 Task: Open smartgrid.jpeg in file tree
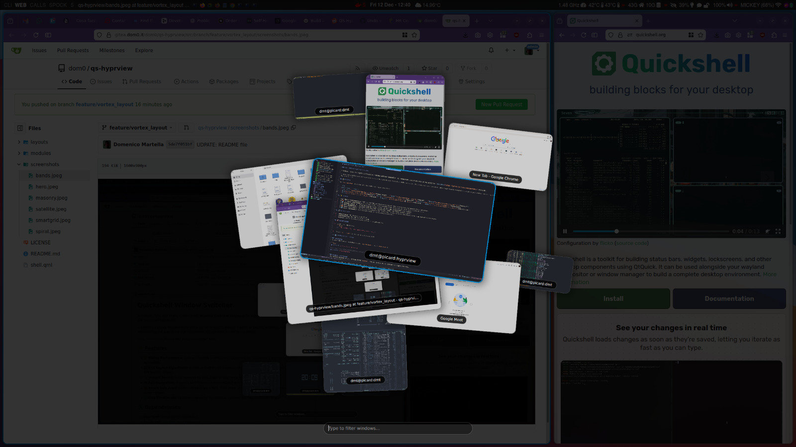pyautogui.click(x=53, y=220)
